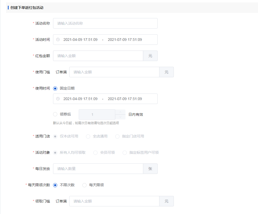Focus the 红包金额 amount field
Image resolution: width=258 pixels, height=214 pixels.
(x=98, y=56)
